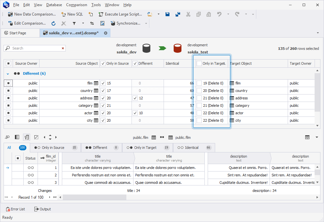The width and height of the screenshot is (324, 222).
Task: Click the swap source and target icon
Action: (x=92, y=23)
